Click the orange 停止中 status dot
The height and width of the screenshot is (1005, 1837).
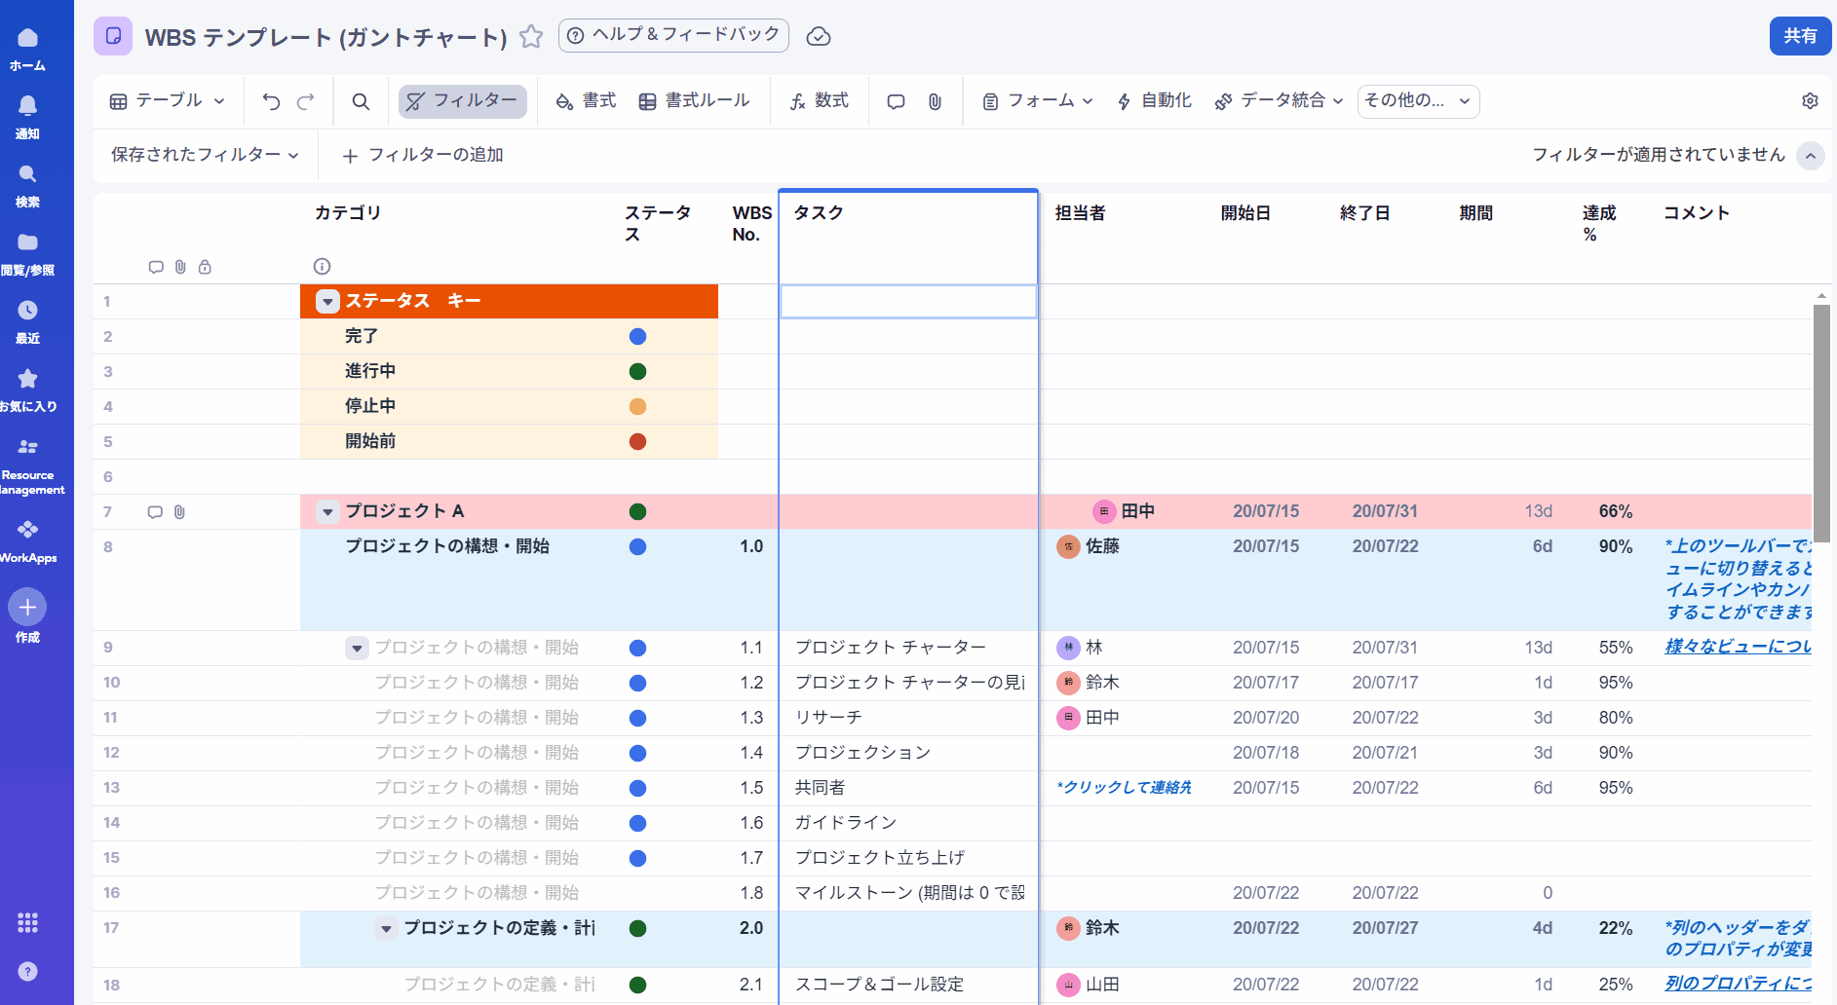[x=637, y=407]
